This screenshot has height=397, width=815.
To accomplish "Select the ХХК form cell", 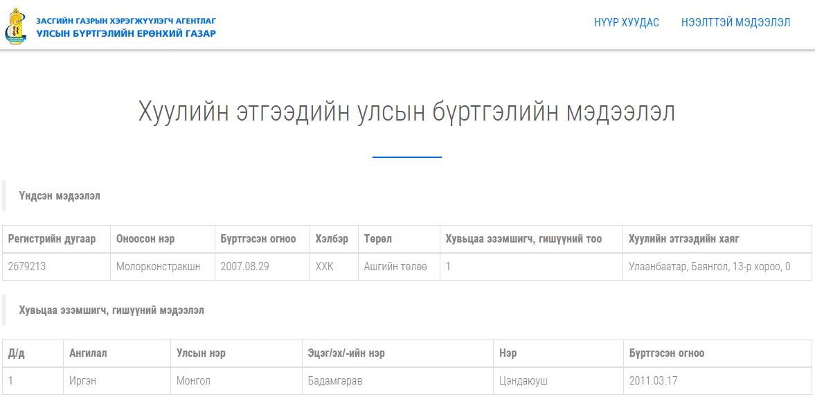I will [324, 267].
